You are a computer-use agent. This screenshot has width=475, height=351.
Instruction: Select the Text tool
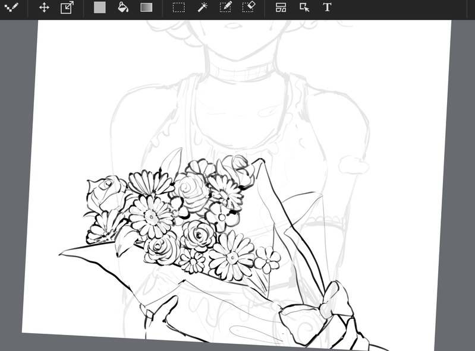click(x=327, y=7)
